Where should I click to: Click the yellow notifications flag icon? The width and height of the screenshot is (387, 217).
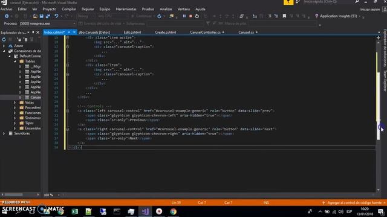[288, 2]
